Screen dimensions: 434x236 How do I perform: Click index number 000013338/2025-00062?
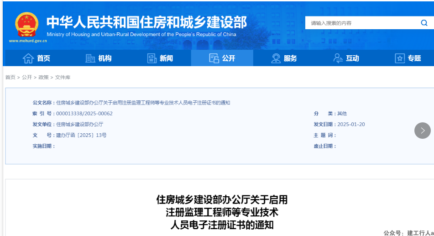(84, 114)
